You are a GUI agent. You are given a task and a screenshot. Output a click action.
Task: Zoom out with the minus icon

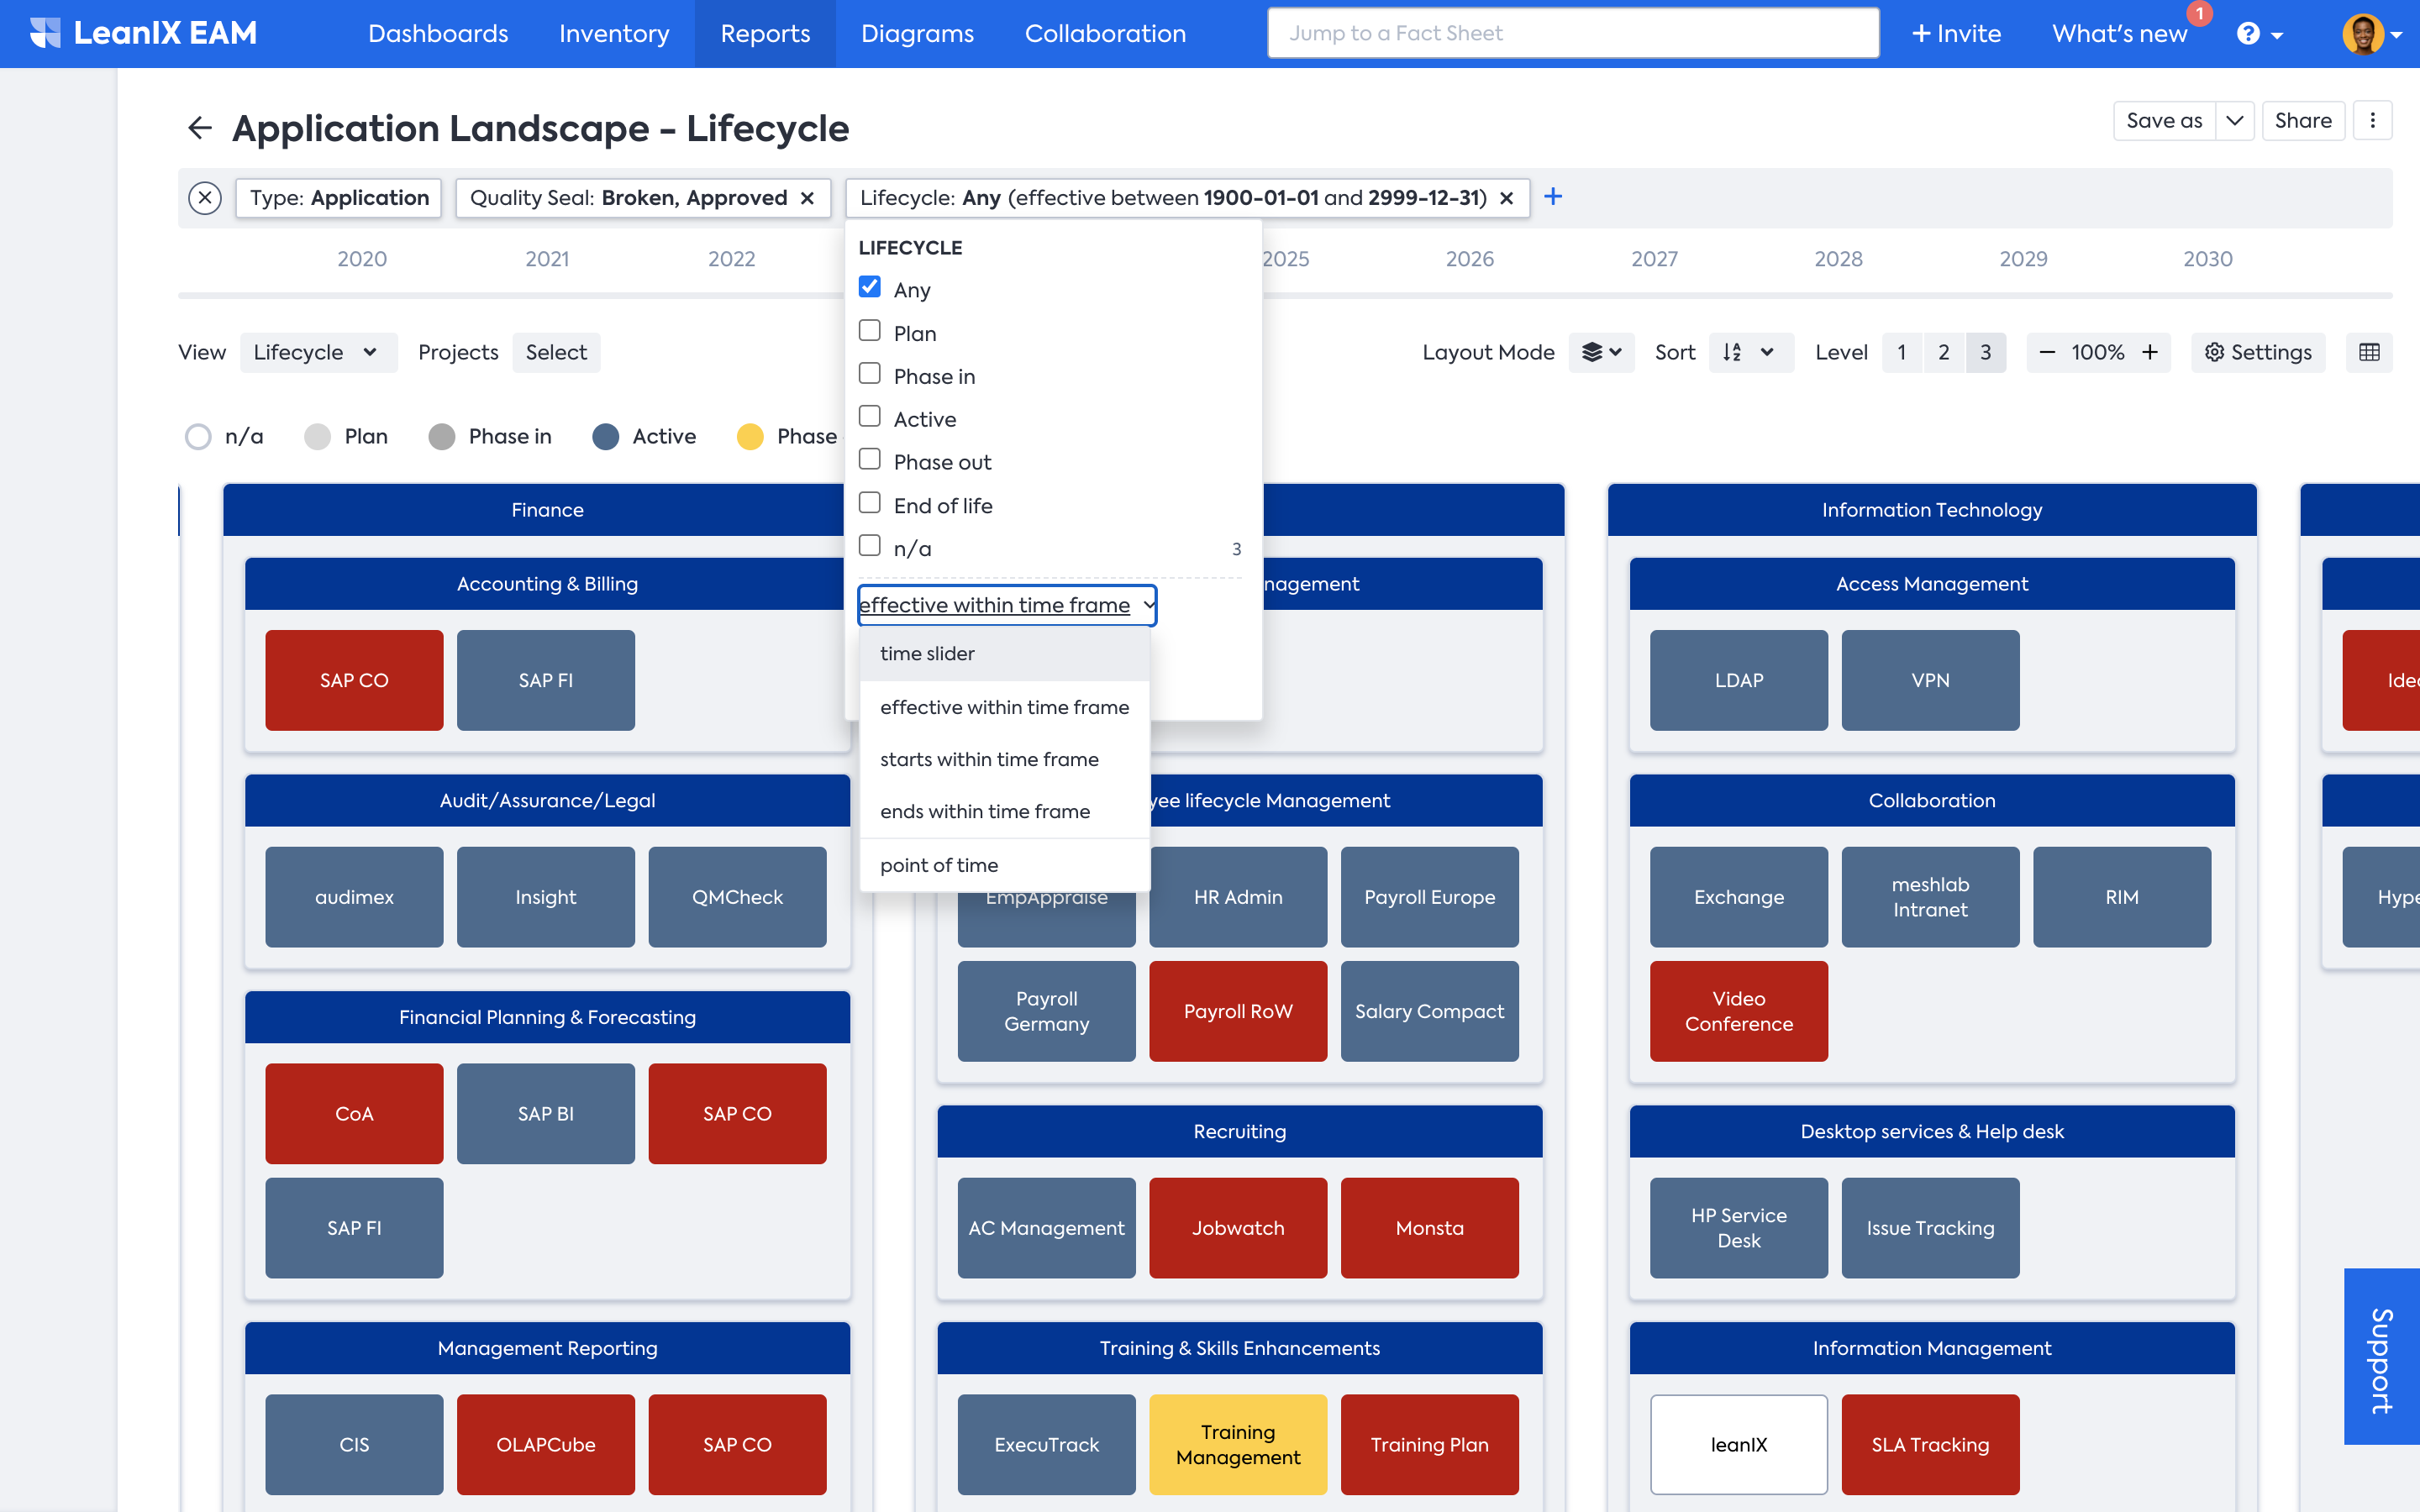coord(2047,352)
